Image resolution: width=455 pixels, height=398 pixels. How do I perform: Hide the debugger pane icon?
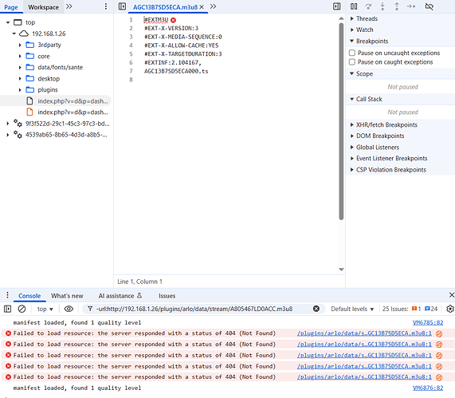[336, 6]
